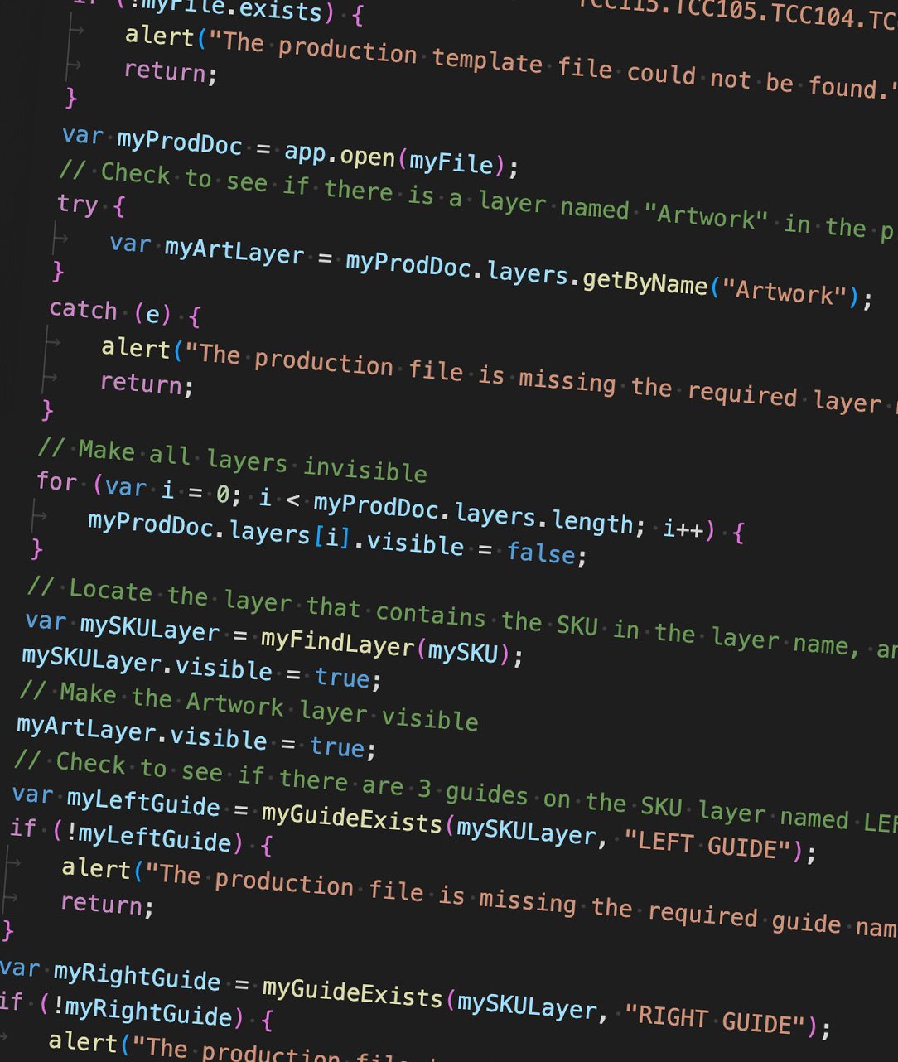Place cursor on app.open(myFile) call

point(388,157)
